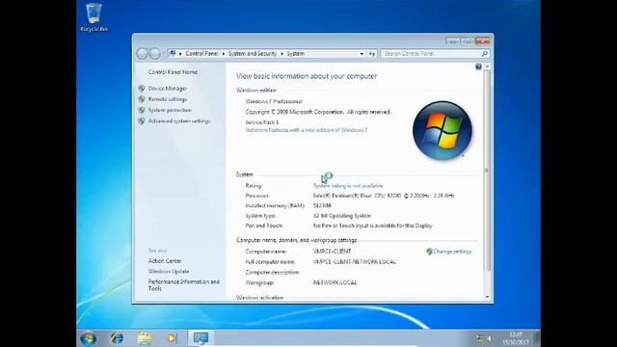Image resolution: width=617 pixels, height=347 pixels.
Task: Open System protection link
Action: tap(170, 110)
